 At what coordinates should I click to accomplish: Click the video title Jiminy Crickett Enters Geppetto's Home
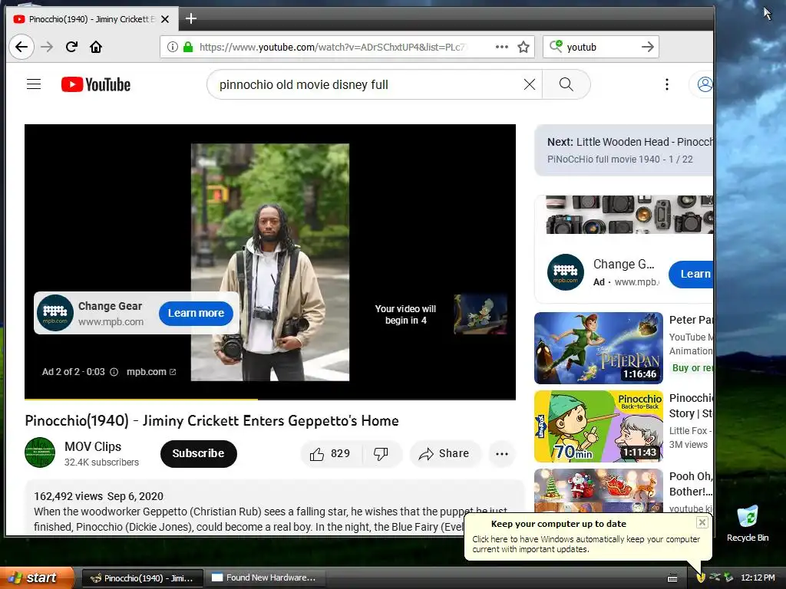tap(212, 421)
